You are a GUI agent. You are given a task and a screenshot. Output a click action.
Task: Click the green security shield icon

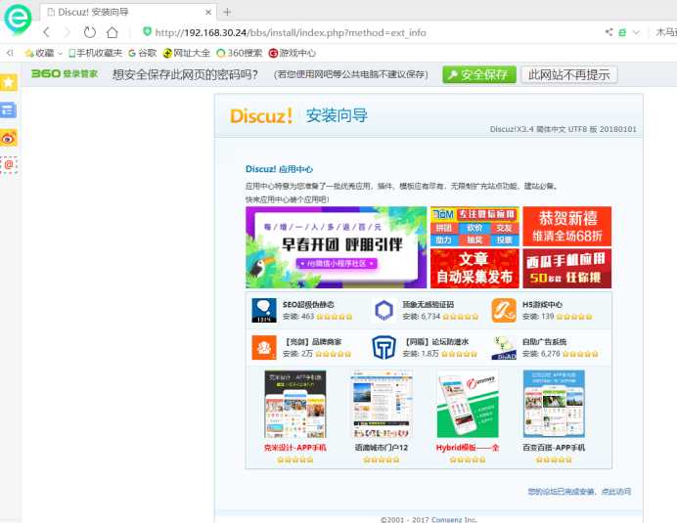(x=147, y=32)
